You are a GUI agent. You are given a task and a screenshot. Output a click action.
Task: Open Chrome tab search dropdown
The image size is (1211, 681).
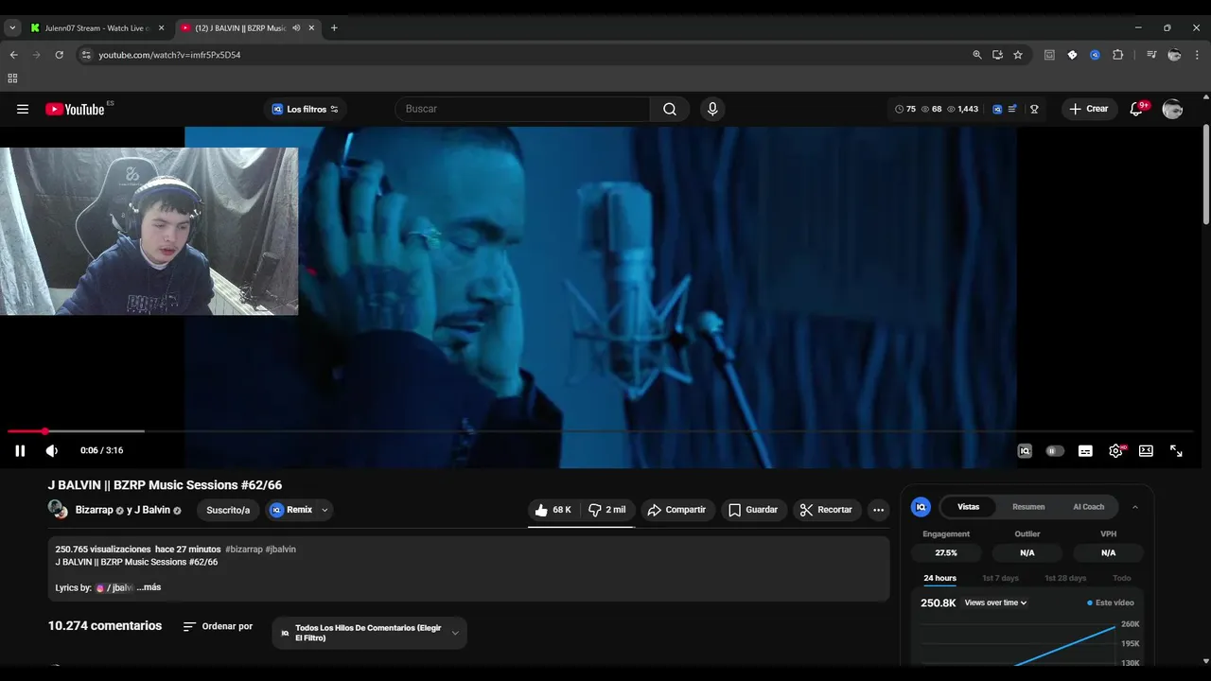tap(12, 28)
